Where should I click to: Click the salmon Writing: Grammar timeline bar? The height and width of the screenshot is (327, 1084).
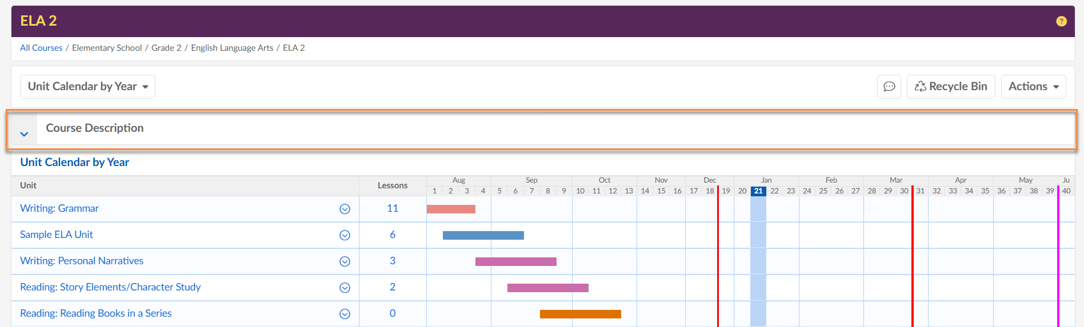click(x=451, y=209)
